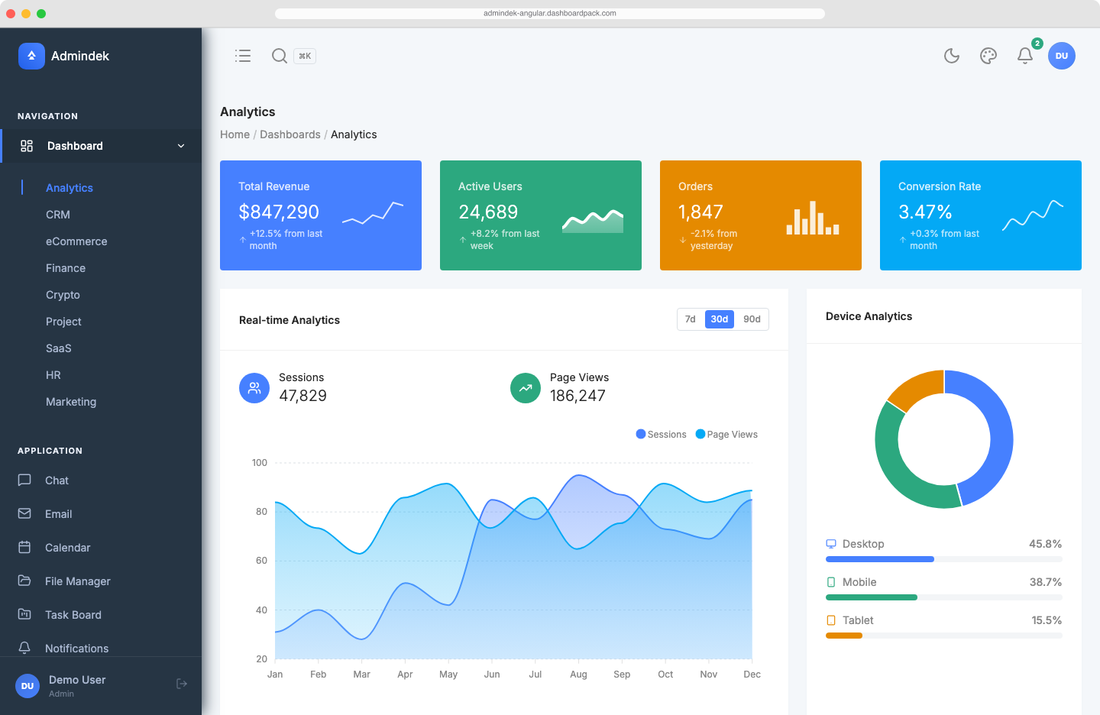Switch to the Crypto dashboard
1100x715 pixels.
click(63, 295)
